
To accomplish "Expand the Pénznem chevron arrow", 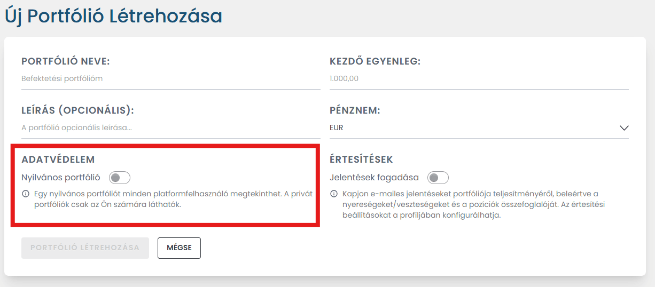I will click(x=624, y=128).
